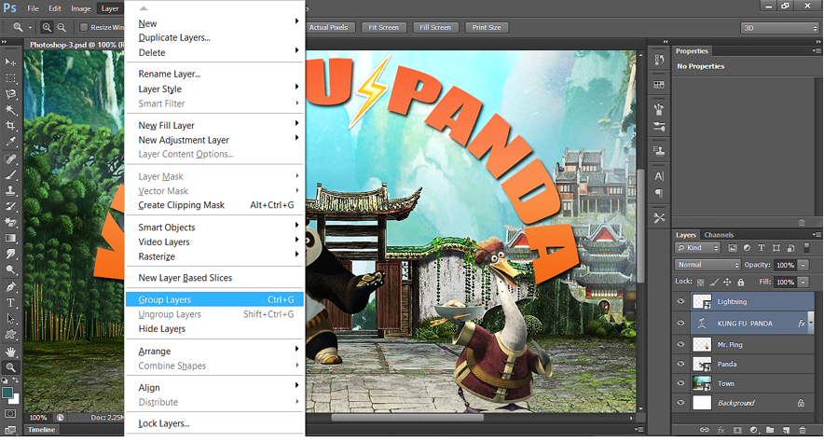The width and height of the screenshot is (824, 442).
Task: Hide the Lightning layer
Action: (x=681, y=301)
